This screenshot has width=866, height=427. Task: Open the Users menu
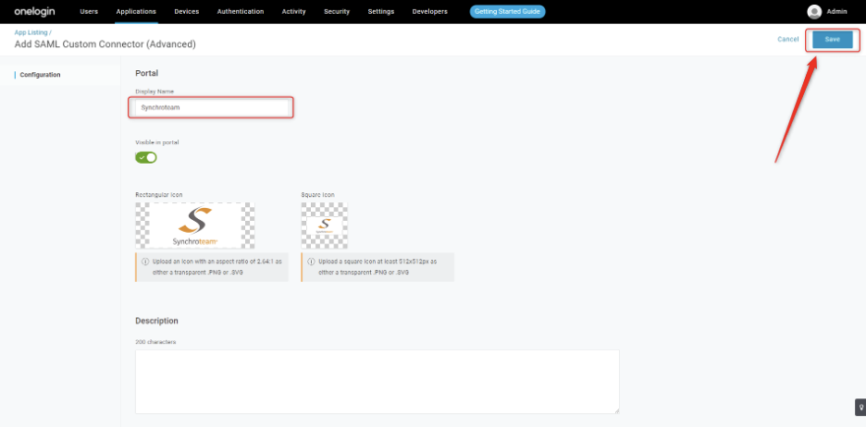(89, 12)
